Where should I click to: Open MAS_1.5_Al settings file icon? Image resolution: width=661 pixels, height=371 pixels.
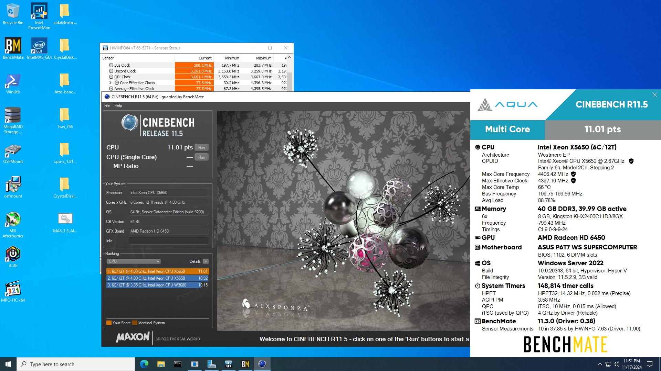click(x=65, y=222)
